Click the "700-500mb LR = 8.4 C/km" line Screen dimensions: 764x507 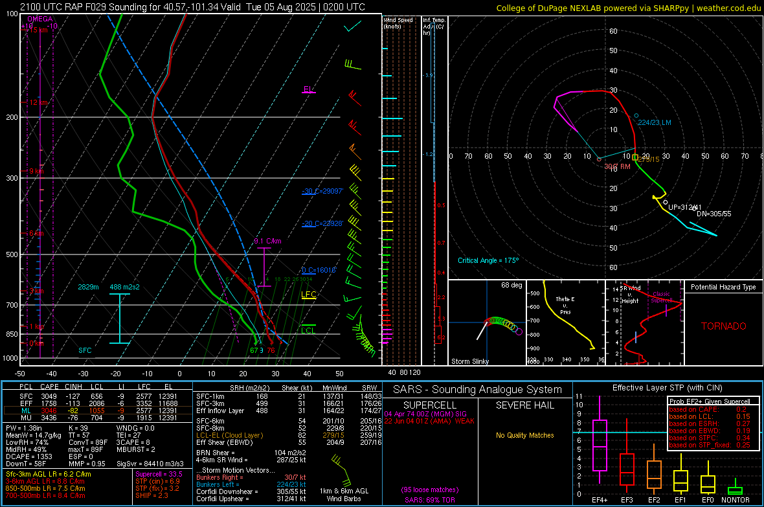point(45,495)
